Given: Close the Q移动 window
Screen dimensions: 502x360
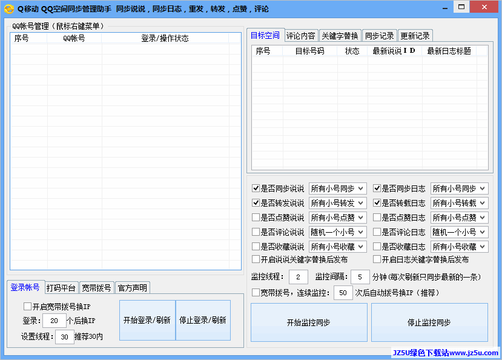Looking at the screenshot, I should click(x=484, y=7).
